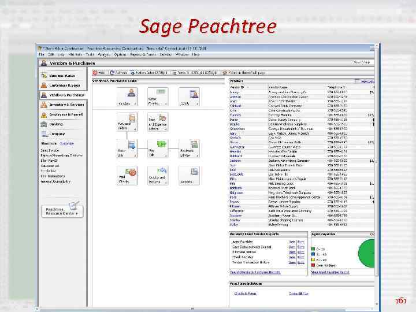The image size is (416, 312).
Task: Expand the Pay Bills dropdown arrow
Action: click(166, 156)
